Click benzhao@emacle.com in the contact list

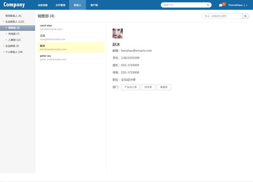(x=53, y=49)
